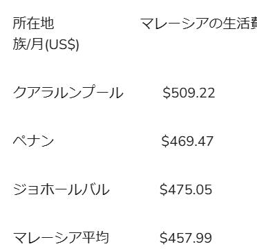Select the ペナン row label
The width and height of the screenshot is (257, 251).
(x=33, y=141)
